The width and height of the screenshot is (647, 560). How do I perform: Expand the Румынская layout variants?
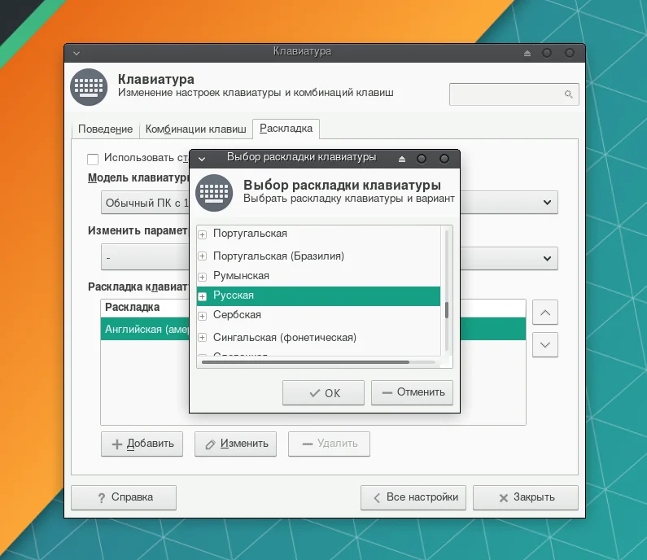(202, 277)
